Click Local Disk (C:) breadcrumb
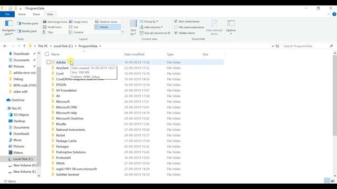This screenshot has height=189, width=337. pyautogui.click(x=63, y=46)
